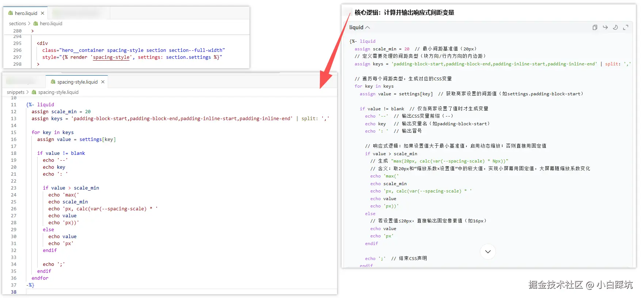Image resolution: width=641 pixels, height=298 pixels.
Task: Click the class attribute line 'hero__container'
Action: click(x=133, y=50)
